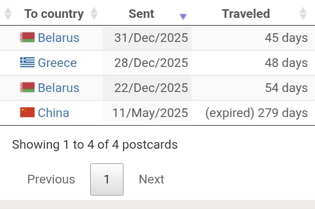Sort table by Sent header

click(x=142, y=14)
